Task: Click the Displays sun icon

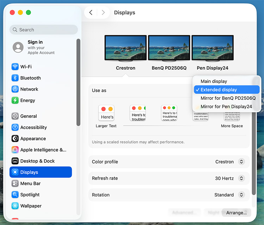Action: (15, 172)
